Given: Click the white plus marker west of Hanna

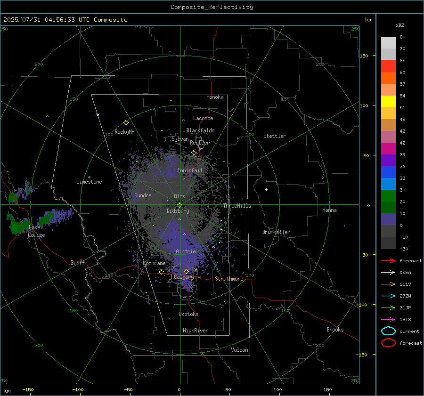Looking at the screenshot, I should [266, 189].
